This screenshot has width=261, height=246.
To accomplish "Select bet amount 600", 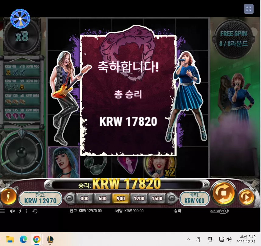I will coord(103,199).
